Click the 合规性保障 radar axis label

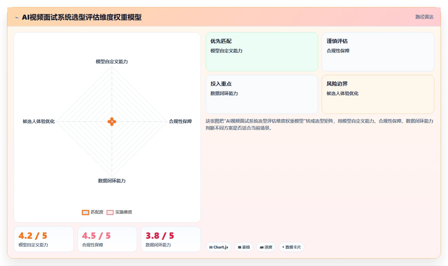click(x=180, y=121)
